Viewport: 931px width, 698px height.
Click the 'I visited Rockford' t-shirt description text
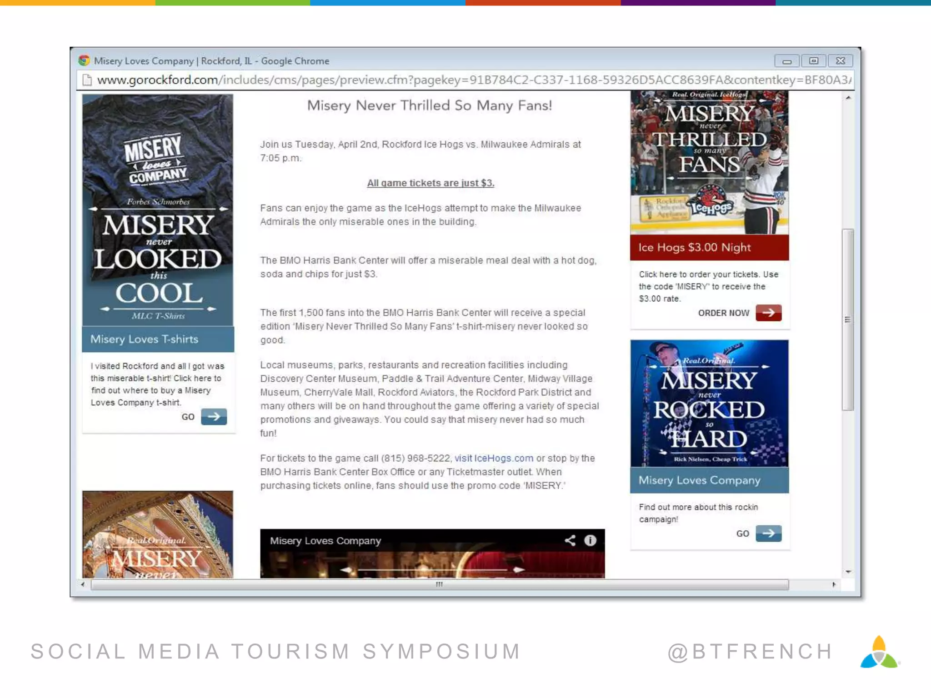click(157, 384)
